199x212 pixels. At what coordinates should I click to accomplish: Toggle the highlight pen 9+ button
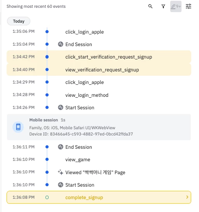[x=176, y=6]
